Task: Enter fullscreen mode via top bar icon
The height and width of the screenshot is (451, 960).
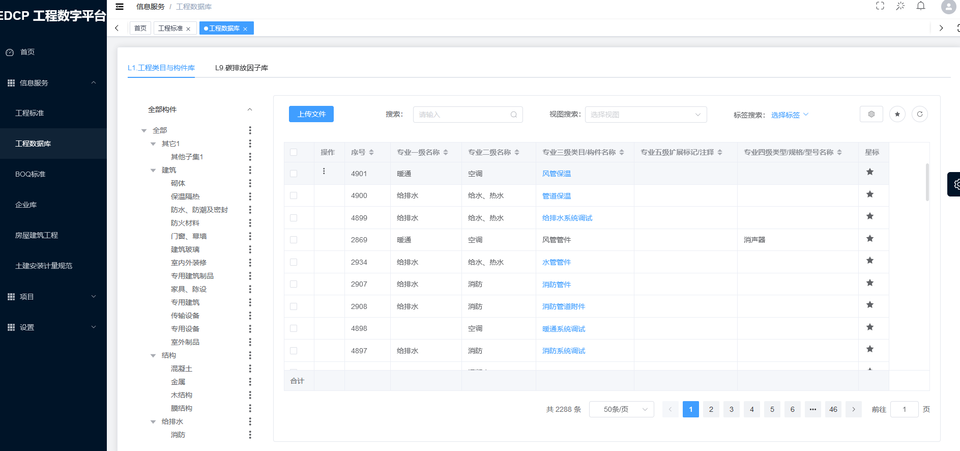Action: [x=880, y=6]
